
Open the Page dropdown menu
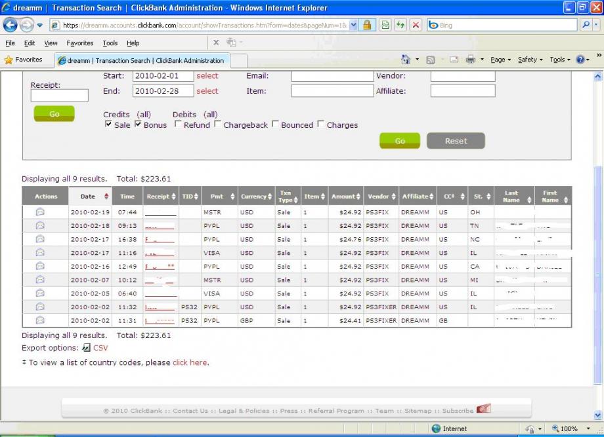tap(501, 60)
